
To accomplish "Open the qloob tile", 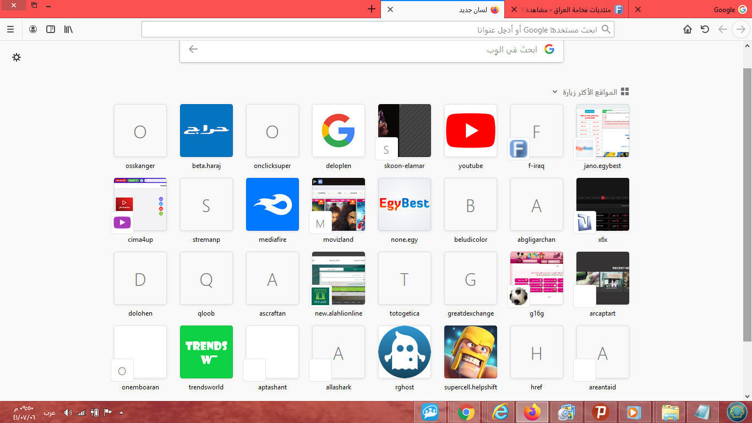I will point(206,278).
